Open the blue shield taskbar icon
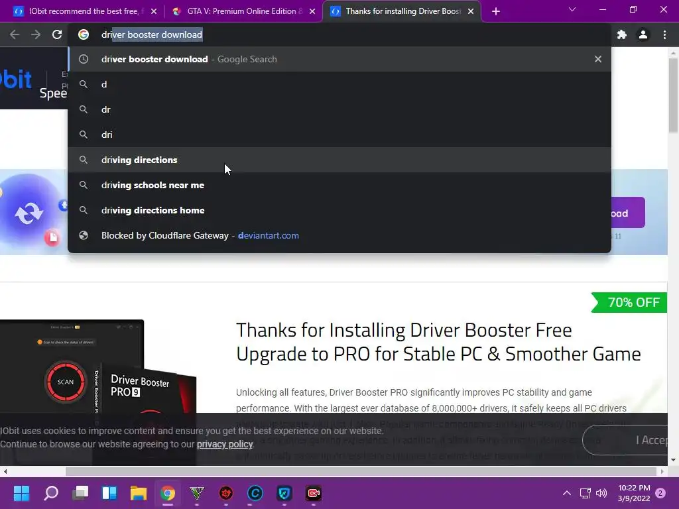This screenshot has width=679, height=509. coord(284,493)
